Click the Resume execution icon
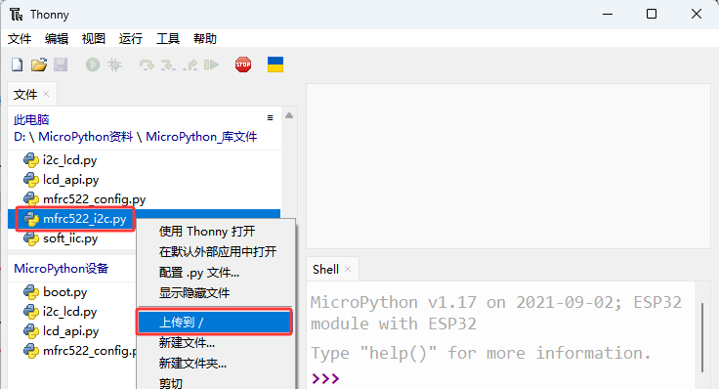719x389 pixels. 211,65
